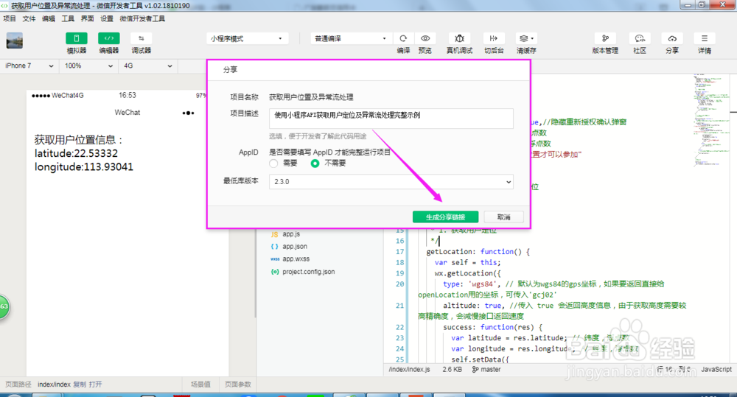Click the 页面参数 status bar entry
This screenshot has height=397, width=737.
(237, 384)
